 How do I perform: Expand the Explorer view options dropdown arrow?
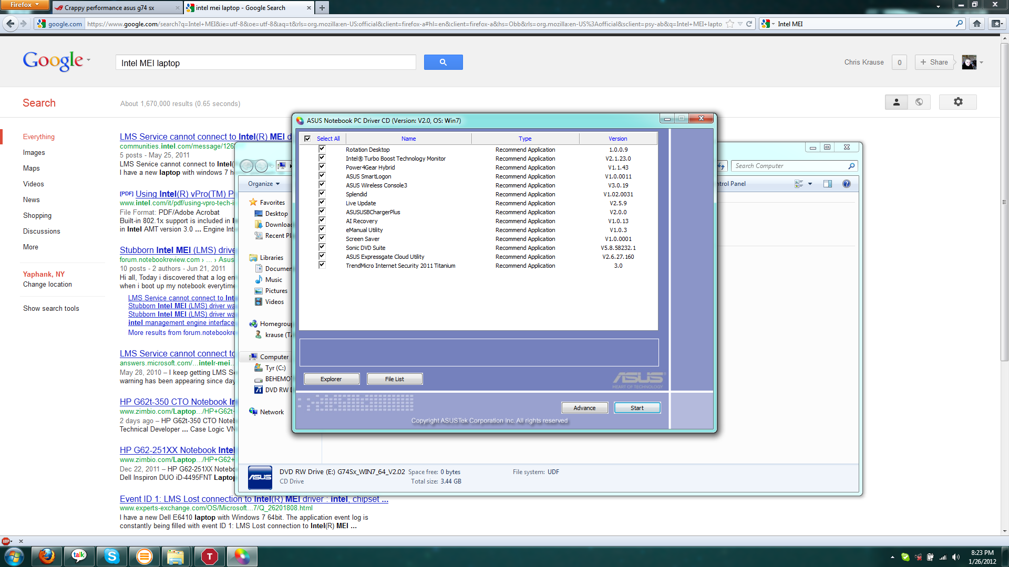click(810, 184)
